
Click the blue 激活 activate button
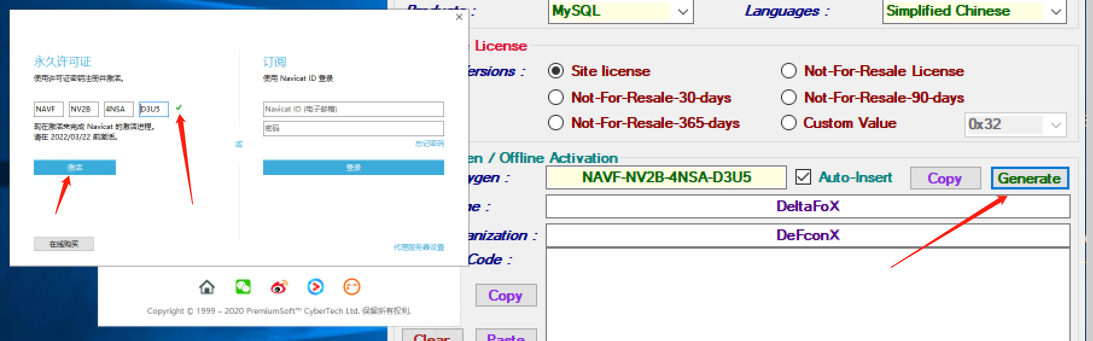tap(75, 168)
